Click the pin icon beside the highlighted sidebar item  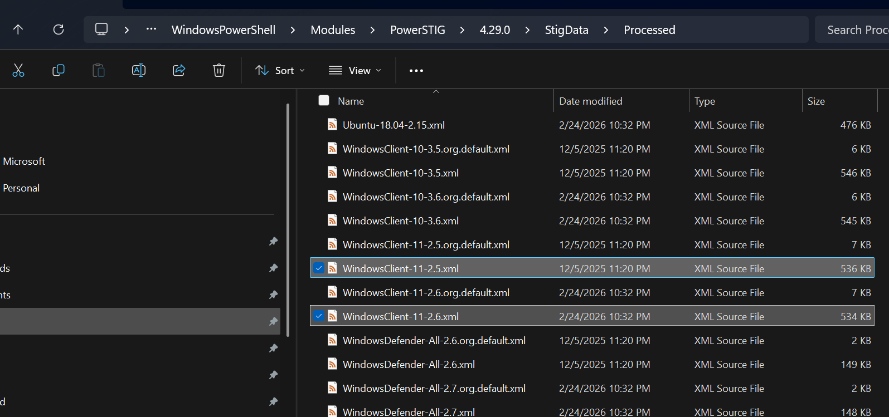coord(273,321)
